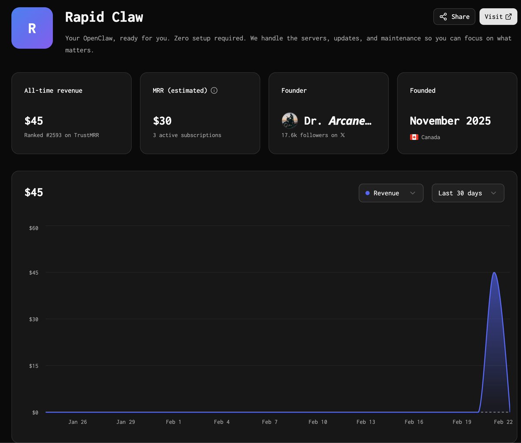The height and width of the screenshot is (443, 521).
Task: Click the Canada flag icon
Action: (414, 137)
